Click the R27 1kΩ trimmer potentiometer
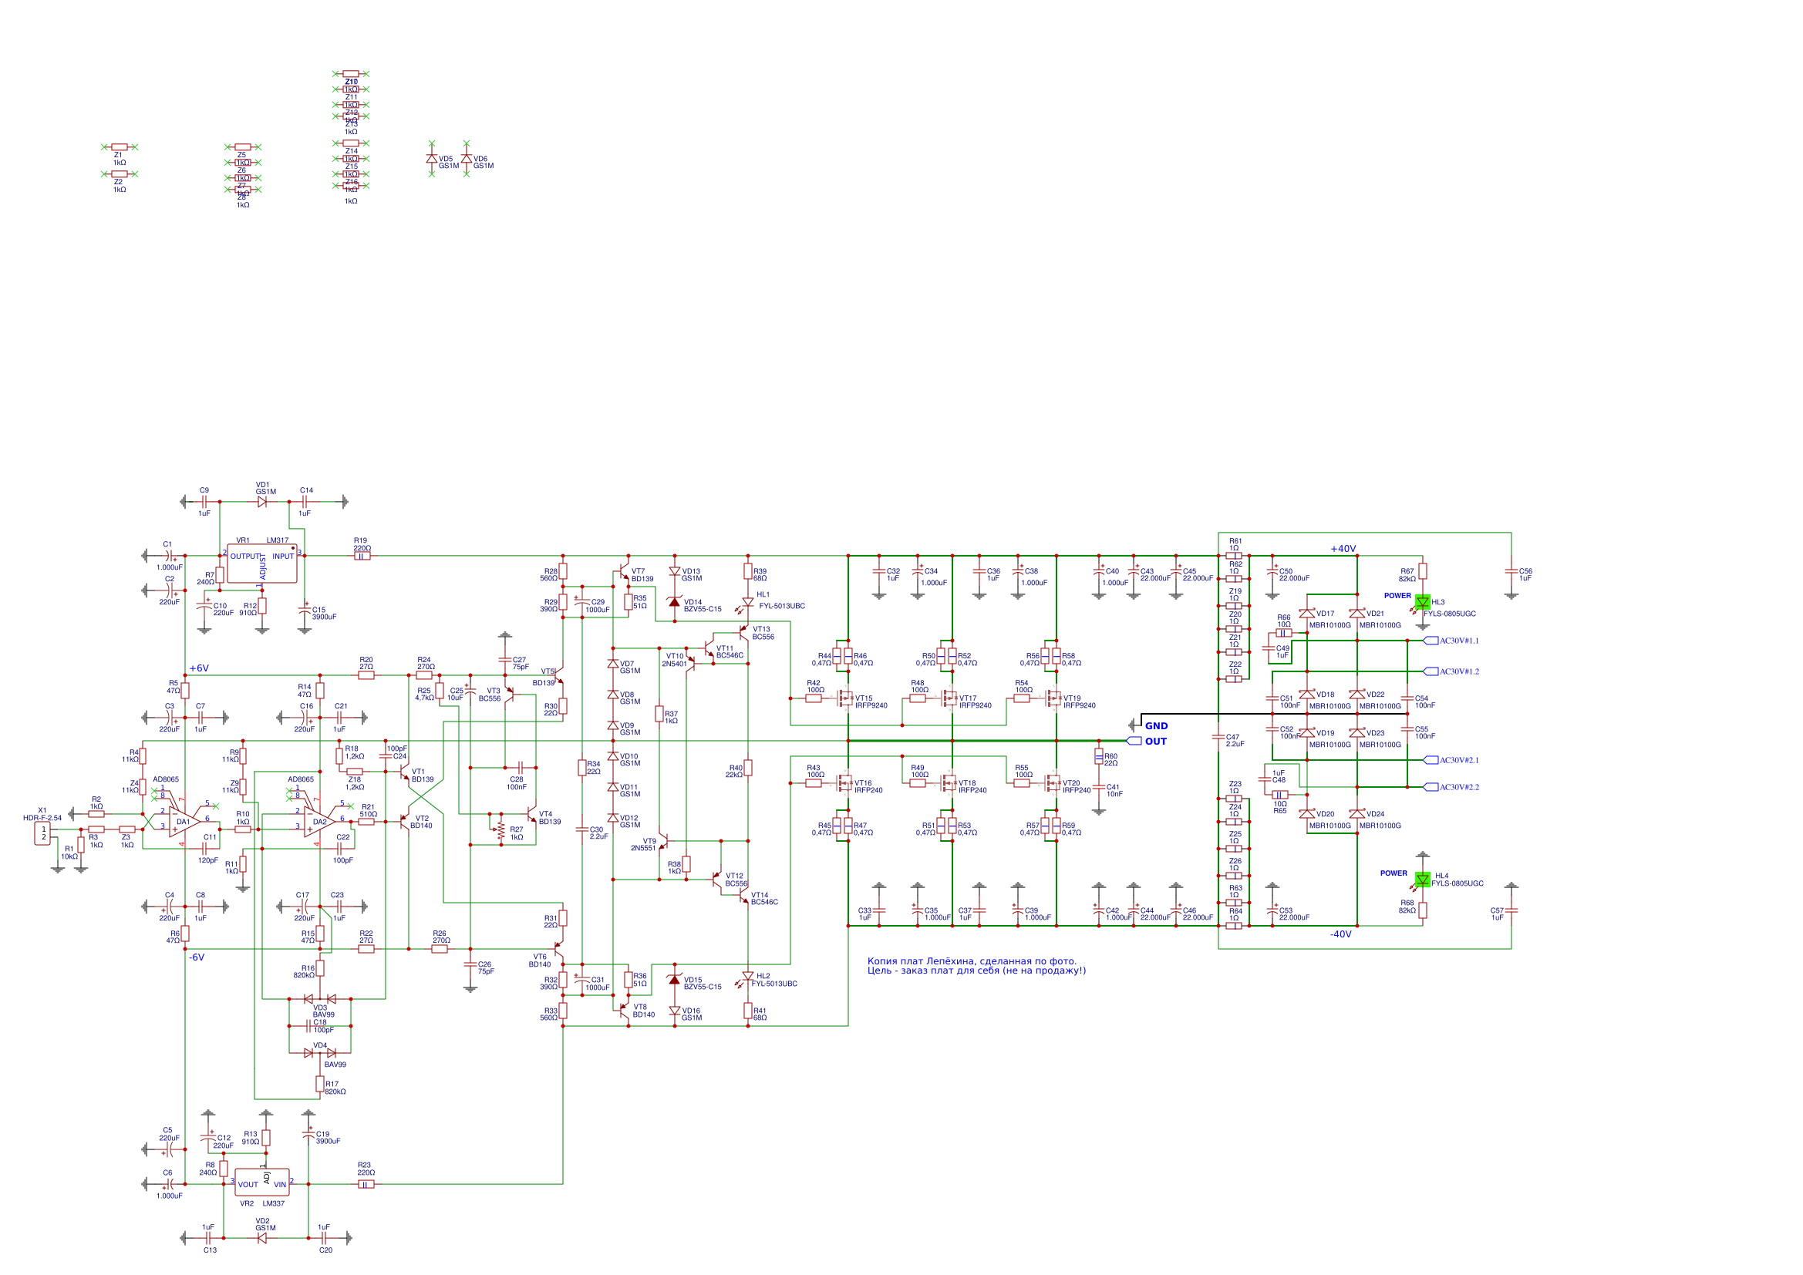 click(x=501, y=830)
